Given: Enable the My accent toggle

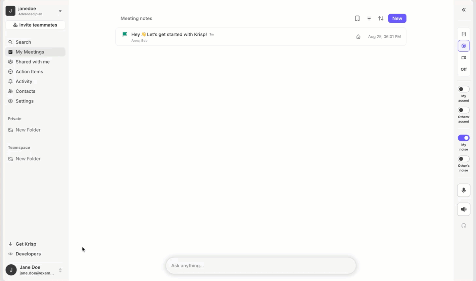Looking at the screenshot, I should 464,89.
